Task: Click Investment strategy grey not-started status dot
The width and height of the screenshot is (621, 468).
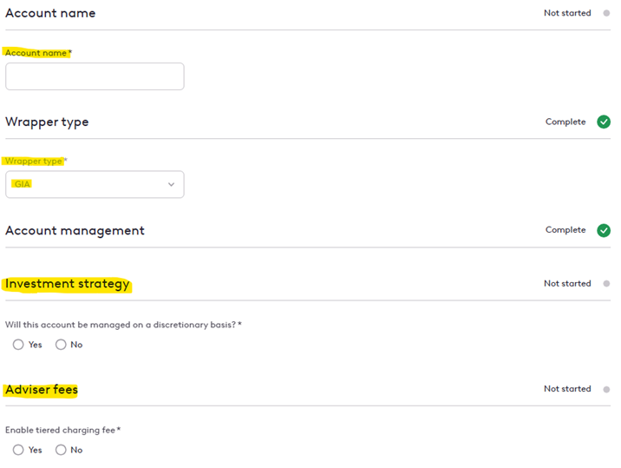Action: coord(606,284)
